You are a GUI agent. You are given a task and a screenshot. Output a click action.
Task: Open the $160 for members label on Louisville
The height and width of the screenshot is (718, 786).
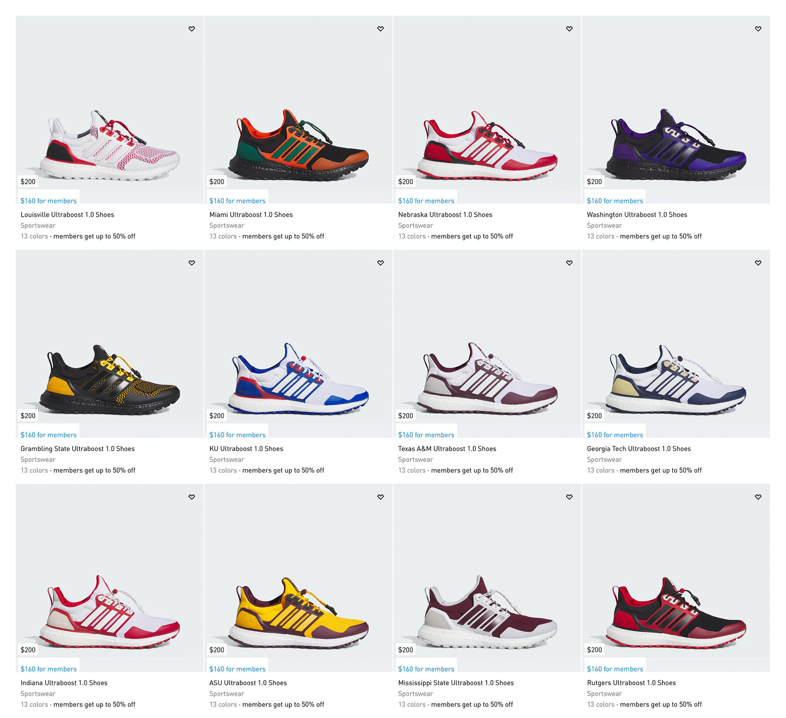[x=49, y=201]
